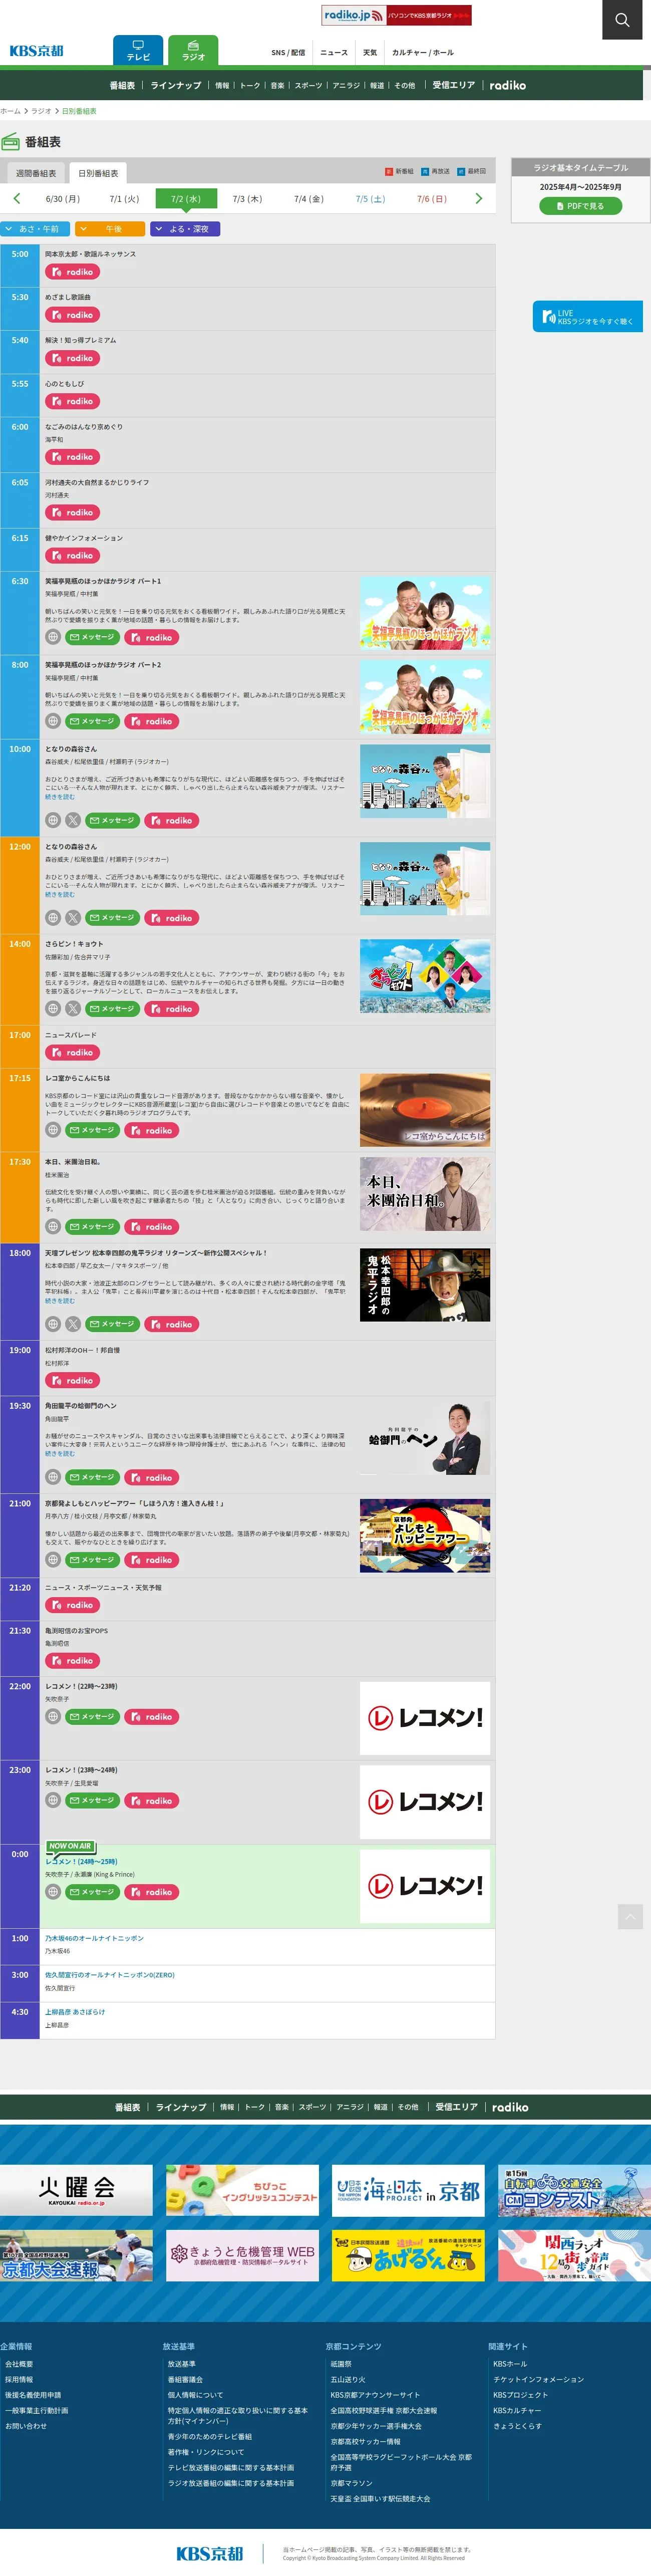Open 佐久間宣行のオールナイトニッポン0 link
Image resolution: width=651 pixels, height=2576 pixels.
110,1975
